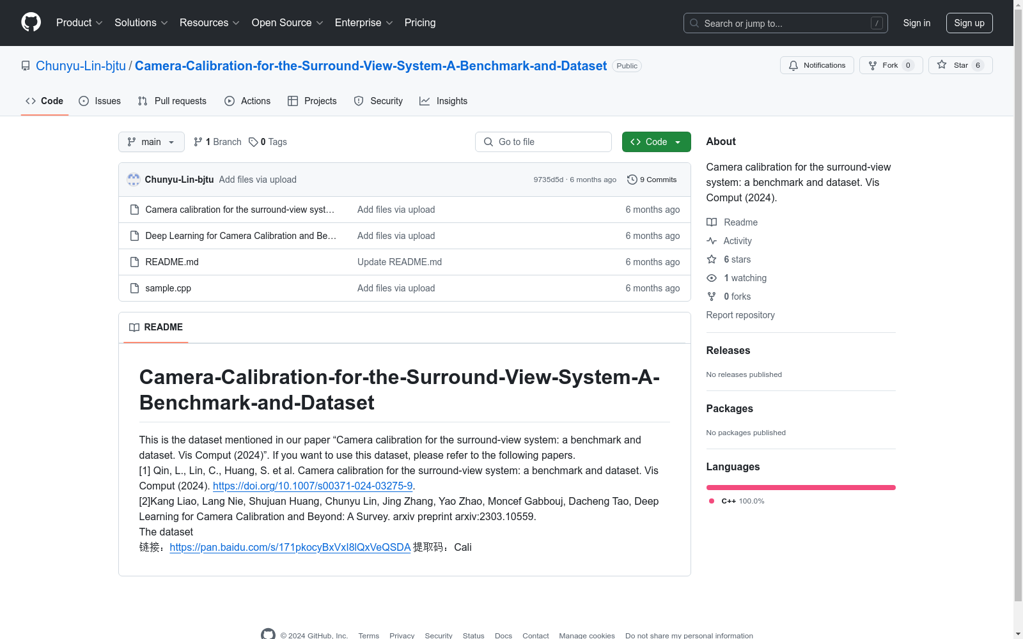Screen dimensions: 1023x639
Task: Click the Search or jump to field
Action: coord(786,23)
